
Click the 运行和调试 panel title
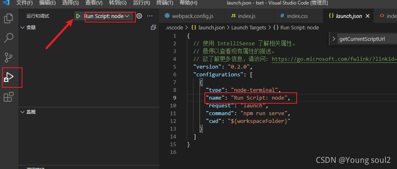(38, 16)
